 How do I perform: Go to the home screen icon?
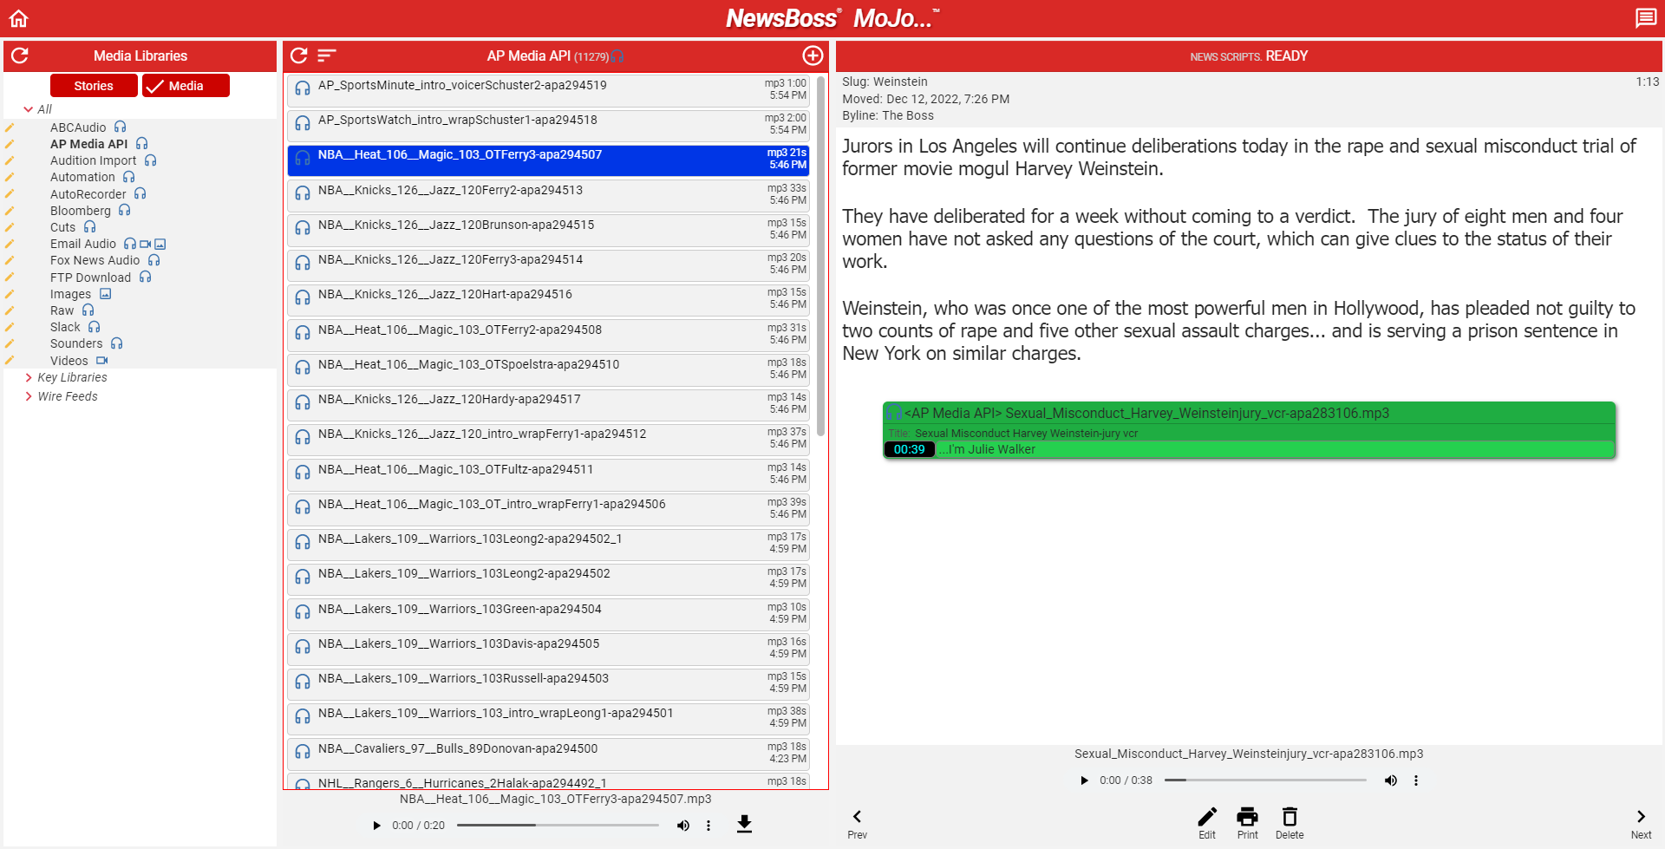19,18
